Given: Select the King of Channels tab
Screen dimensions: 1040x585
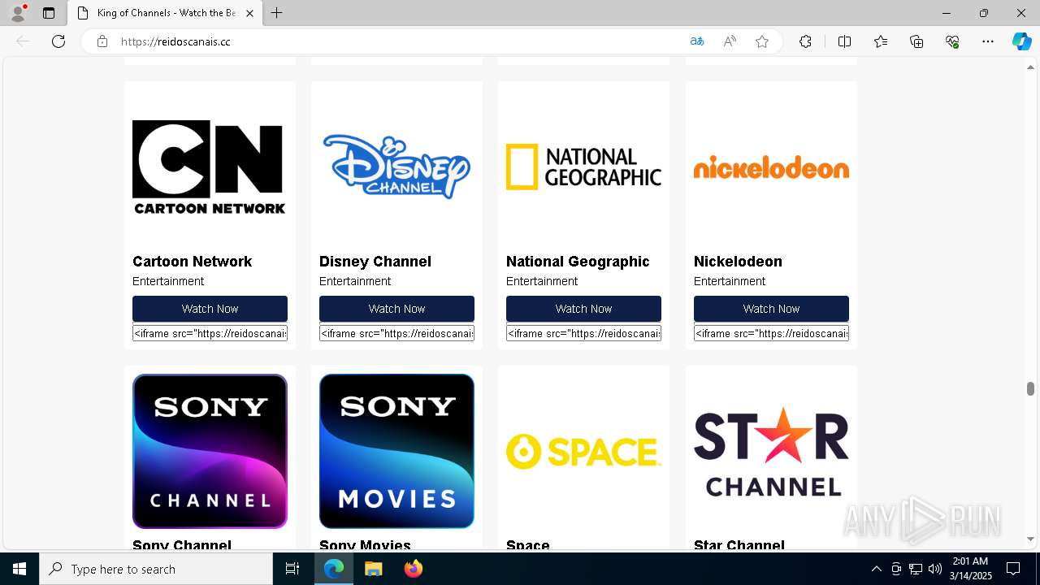Looking at the screenshot, I should pos(165,13).
